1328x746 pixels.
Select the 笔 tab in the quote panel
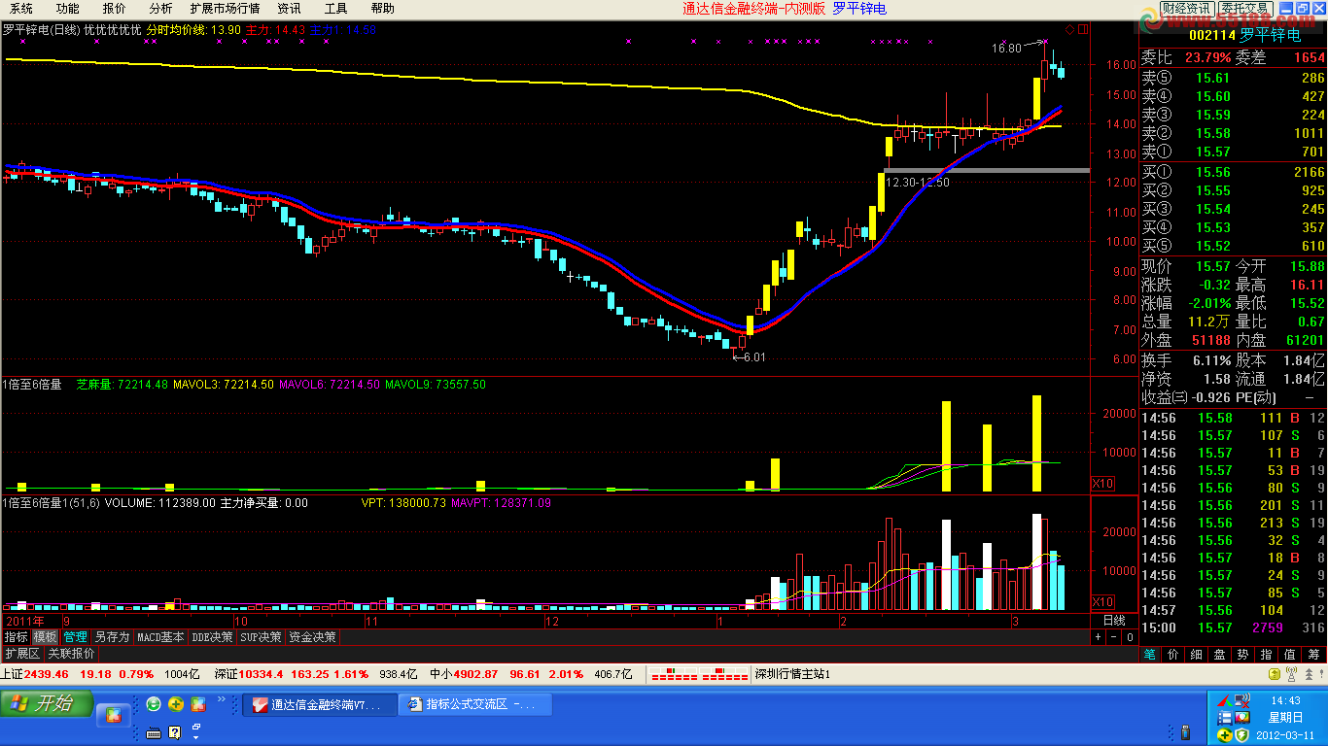click(x=1150, y=655)
